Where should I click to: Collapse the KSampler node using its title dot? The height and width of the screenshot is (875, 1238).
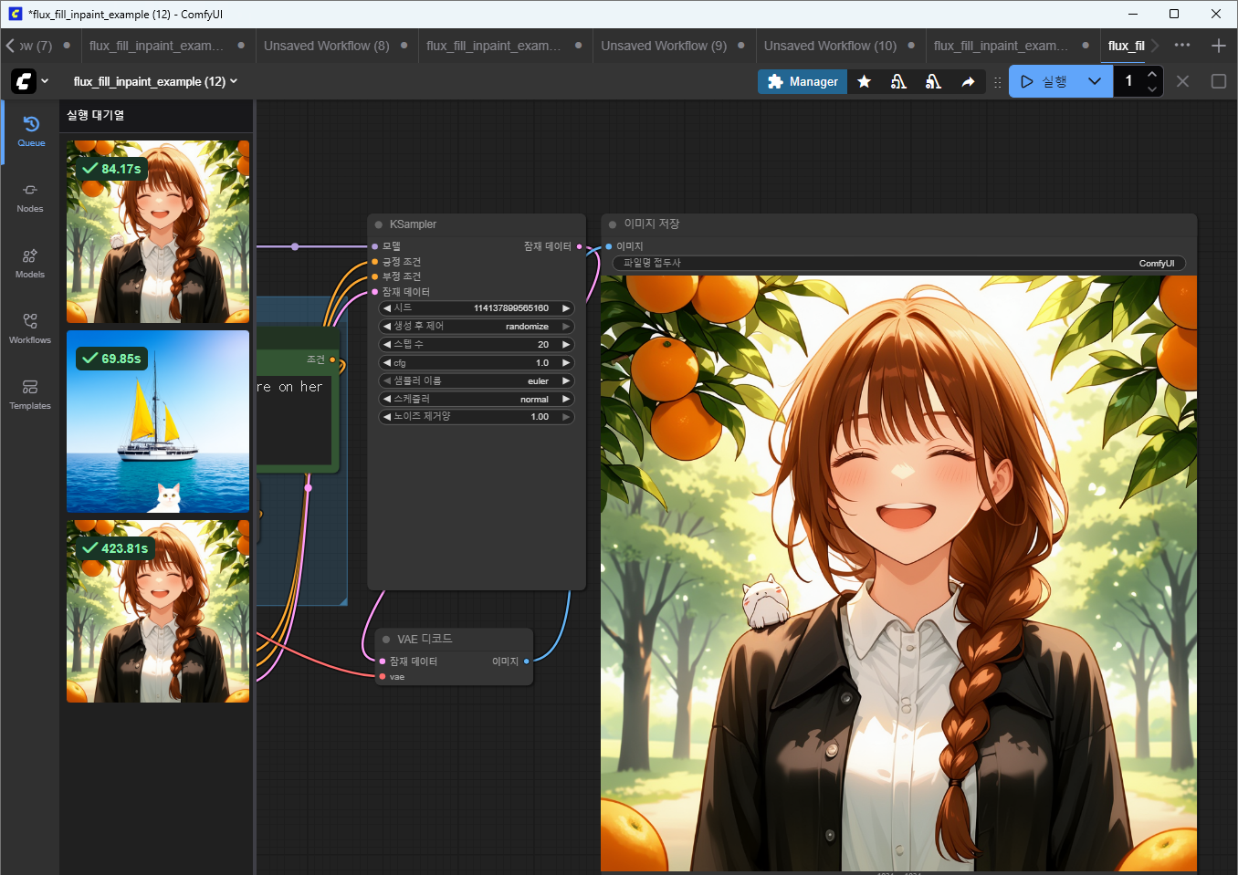[x=379, y=224]
